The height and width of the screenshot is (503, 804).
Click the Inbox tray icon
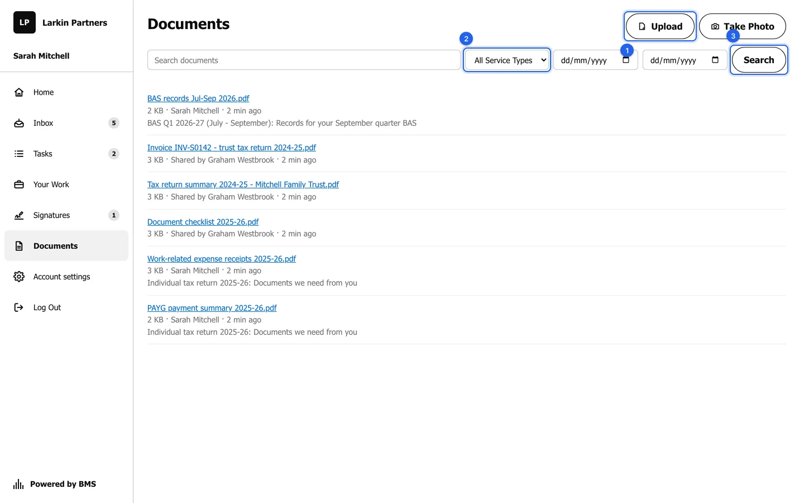pyautogui.click(x=19, y=123)
